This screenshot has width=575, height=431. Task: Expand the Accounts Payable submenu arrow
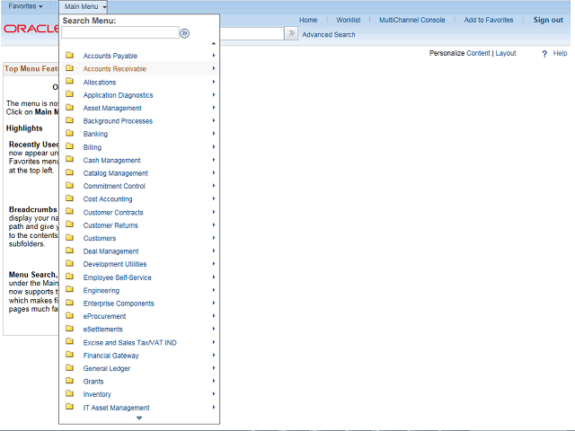point(214,56)
